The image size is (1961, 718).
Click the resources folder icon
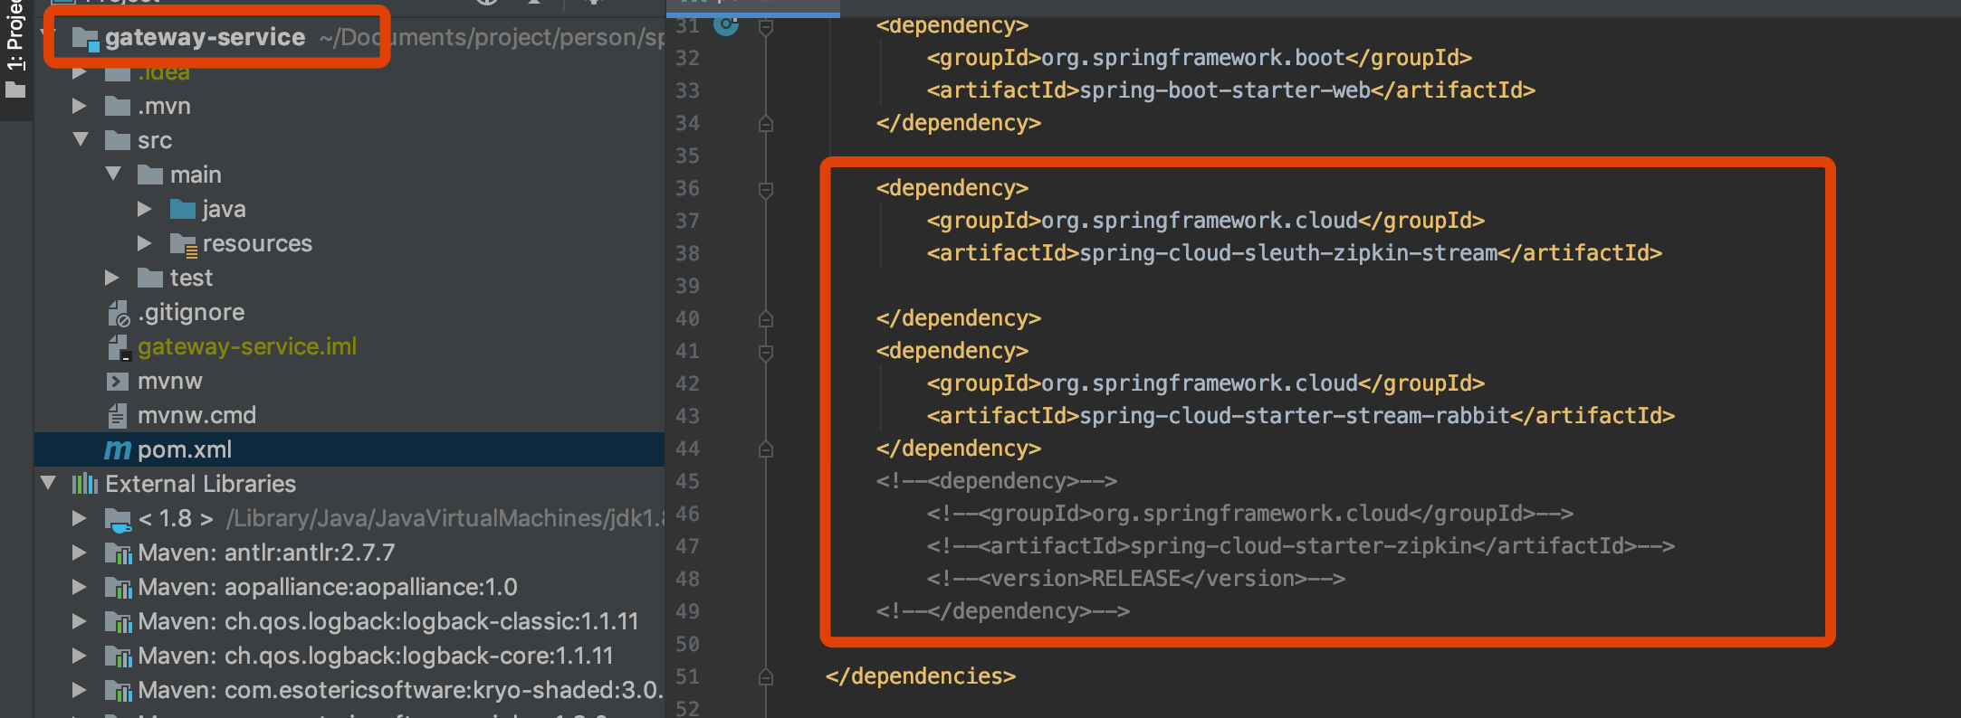(x=184, y=244)
